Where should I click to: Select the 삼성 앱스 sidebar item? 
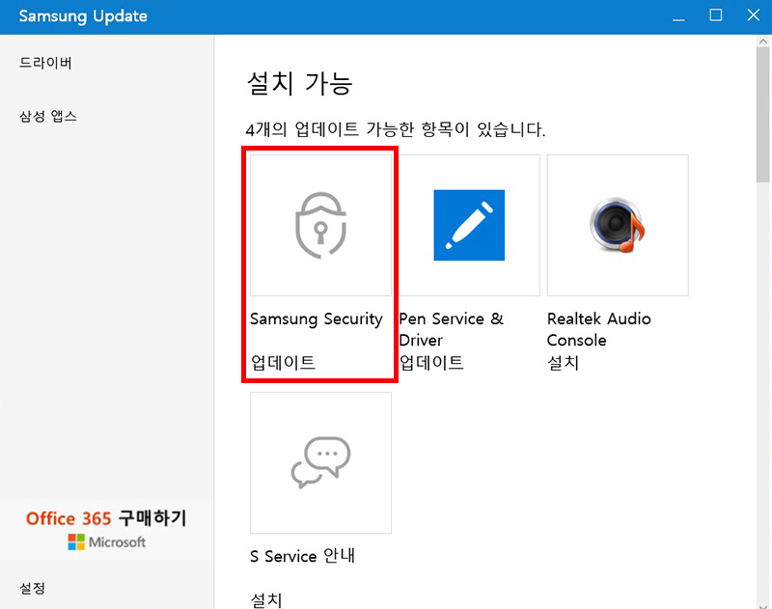click(47, 116)
